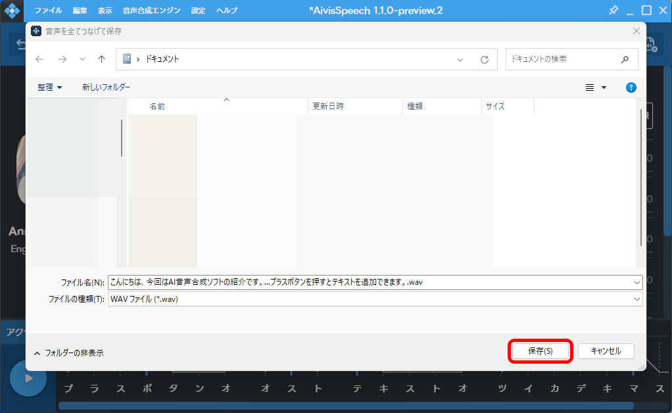
Task: Click the 新しいフォルダー button
Action: pos(106,87)
